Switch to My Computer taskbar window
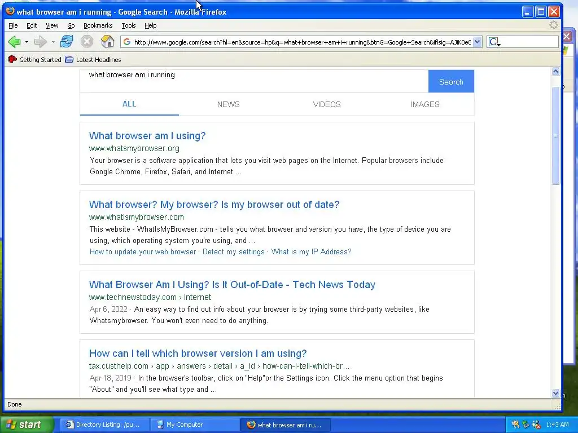The width and height of the screenshot is (578, 433). pyautogui.click(x=195, y=425)
